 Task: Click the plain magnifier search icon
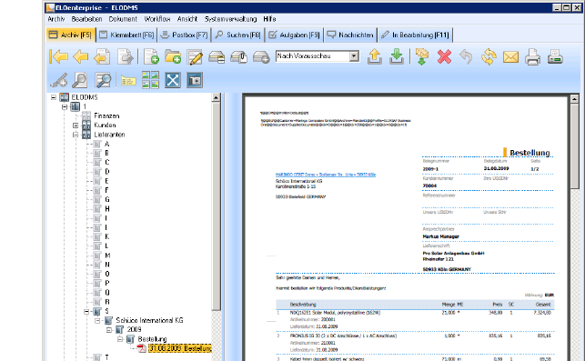point(80,80)
